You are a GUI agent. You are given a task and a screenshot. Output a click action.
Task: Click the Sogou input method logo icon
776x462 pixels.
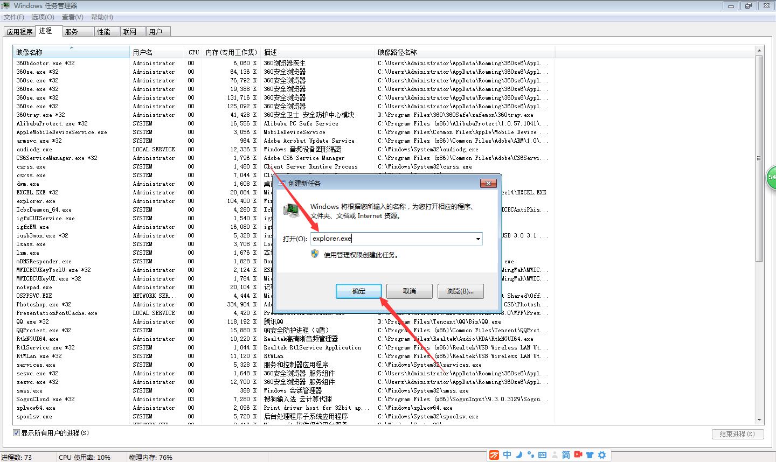tap(494, 455)
